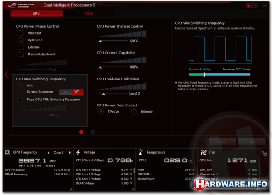Select Fixed CPU VRM Switching Frequency

click(x=20, y=100)
